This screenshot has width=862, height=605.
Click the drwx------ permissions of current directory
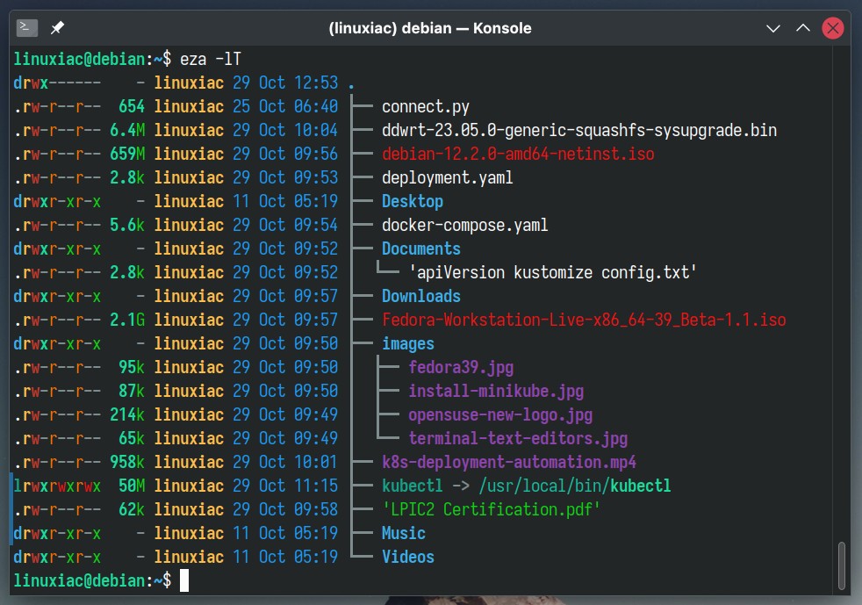tap(57, 83)
